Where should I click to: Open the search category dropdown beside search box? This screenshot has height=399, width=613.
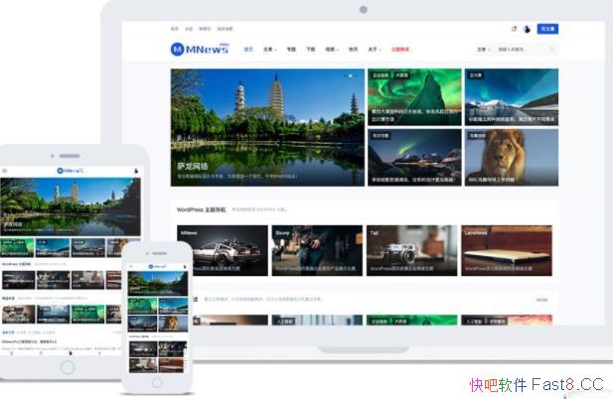pyautogui.click(x=483, y=49)
